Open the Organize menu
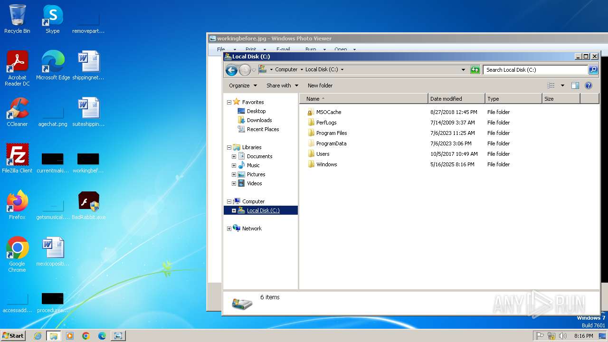The height and width of the screenshot is (342, 608). (x=243, y=85)
